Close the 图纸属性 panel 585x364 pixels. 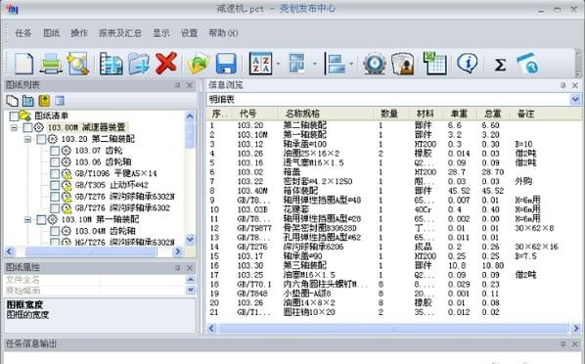coord(190,268)
